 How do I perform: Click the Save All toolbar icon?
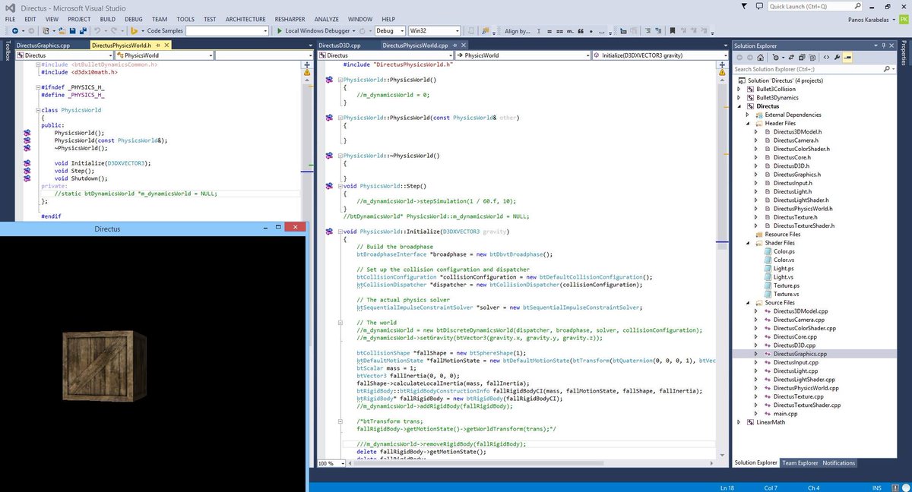[82, 30]
